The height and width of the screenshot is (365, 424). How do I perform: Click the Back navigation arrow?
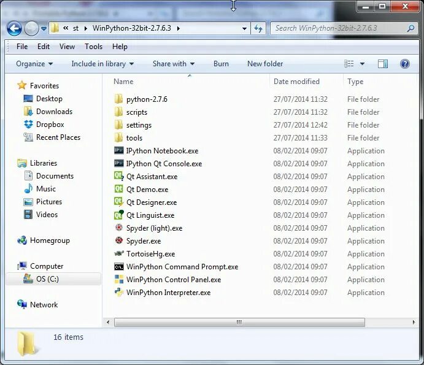pos(14,28)
